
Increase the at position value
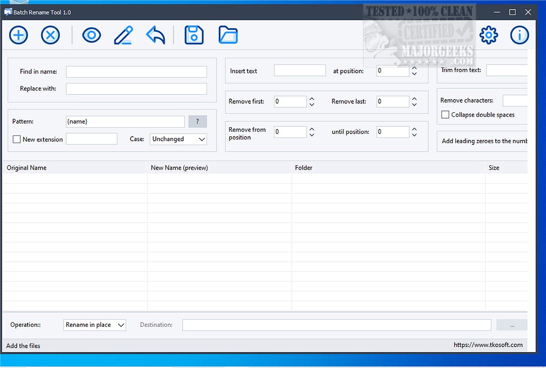point(414,68)
